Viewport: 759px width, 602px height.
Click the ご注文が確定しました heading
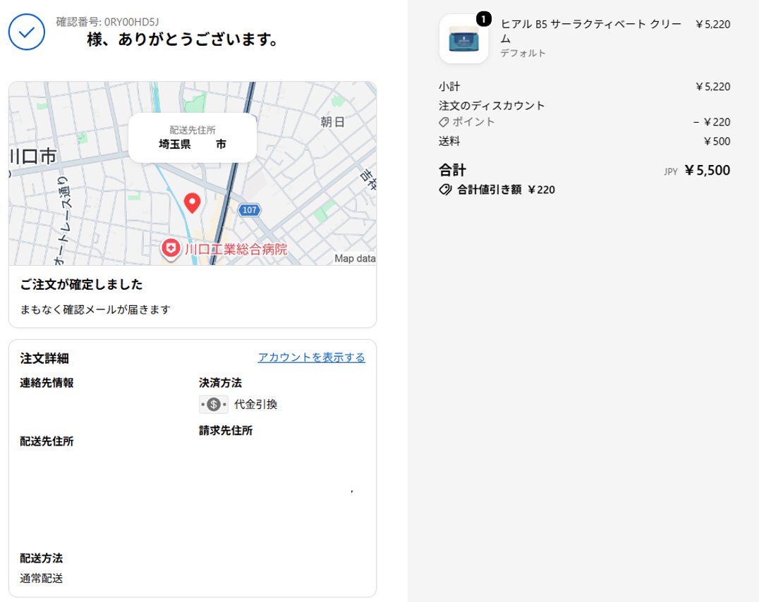(81, 285)
